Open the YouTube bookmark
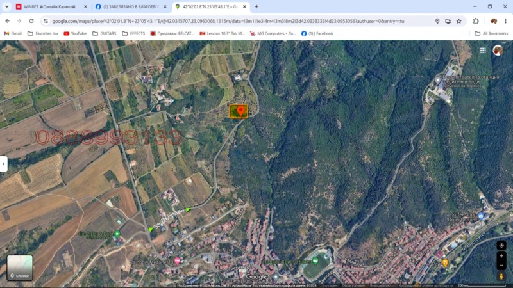Screen dimensions: 513x288 point(75,33)
